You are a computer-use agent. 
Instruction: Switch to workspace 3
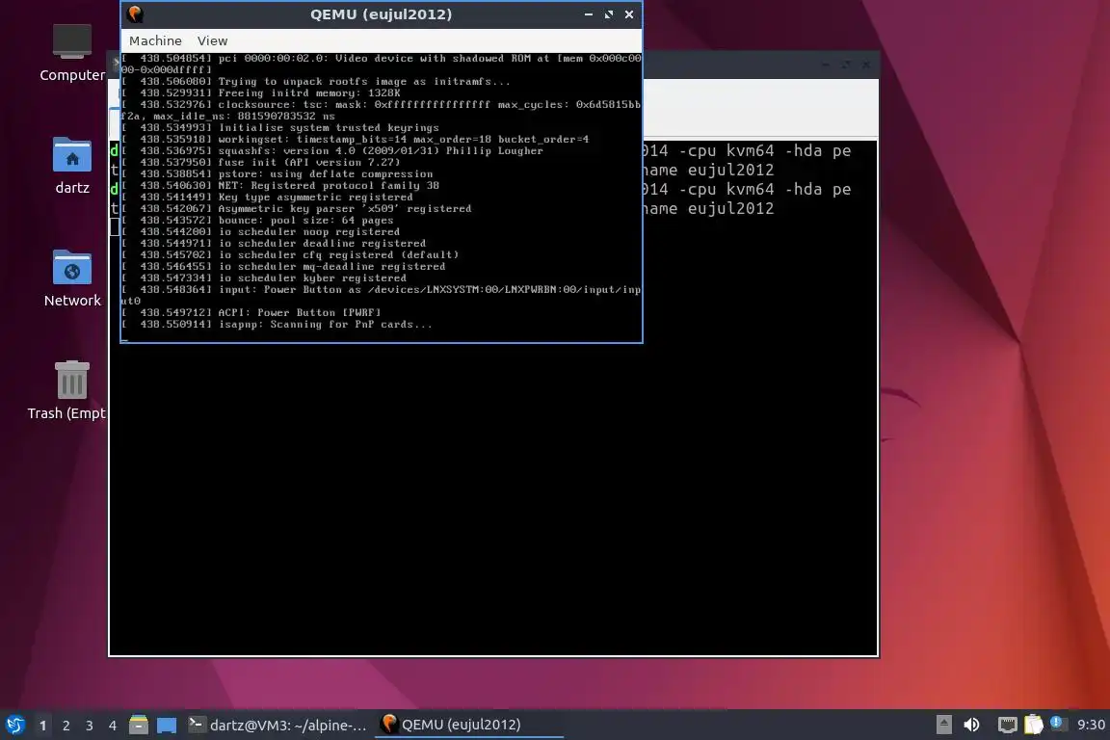pos(90,726)
